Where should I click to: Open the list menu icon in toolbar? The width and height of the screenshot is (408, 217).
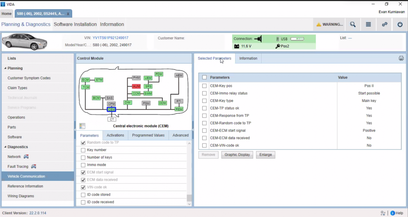pos(368,24)
